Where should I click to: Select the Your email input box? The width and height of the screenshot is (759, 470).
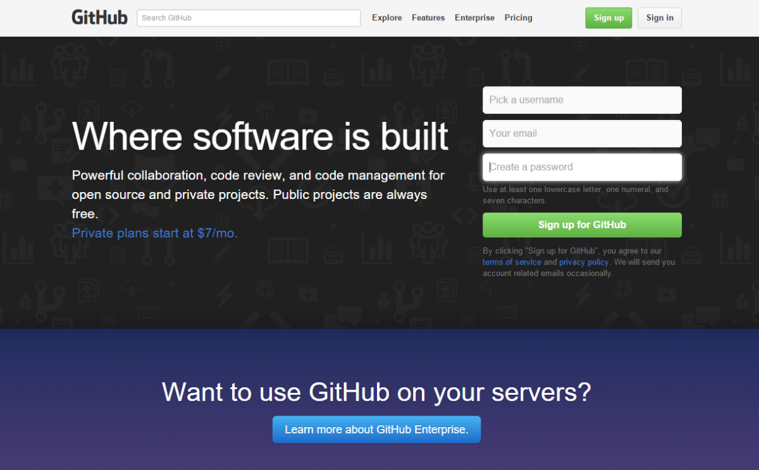(582, 133)
